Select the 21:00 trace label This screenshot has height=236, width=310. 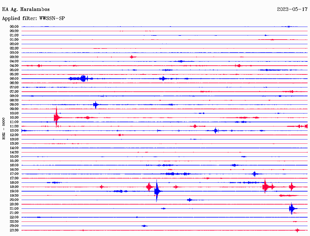[14, 208]
